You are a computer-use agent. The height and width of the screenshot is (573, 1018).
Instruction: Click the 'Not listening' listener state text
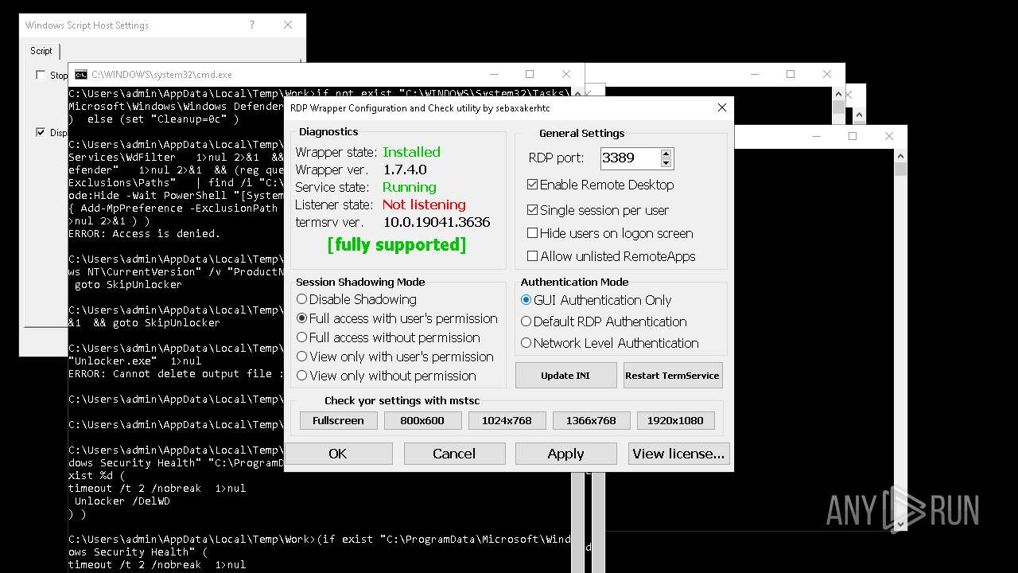(x=424, y=205)
